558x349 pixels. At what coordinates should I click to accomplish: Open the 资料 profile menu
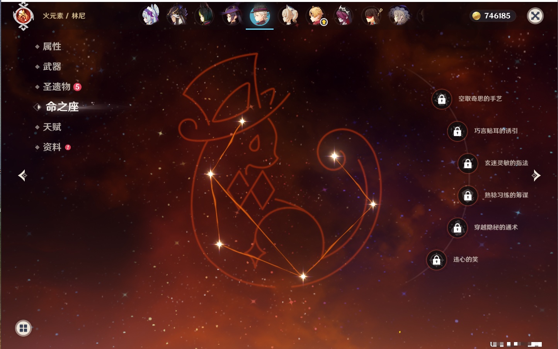(x=52, y=147)
